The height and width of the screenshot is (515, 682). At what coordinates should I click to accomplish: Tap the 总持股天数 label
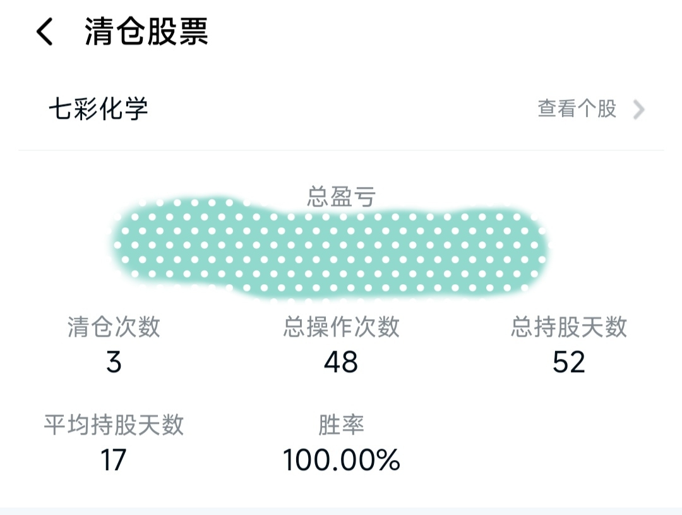[x=569, y=327]
